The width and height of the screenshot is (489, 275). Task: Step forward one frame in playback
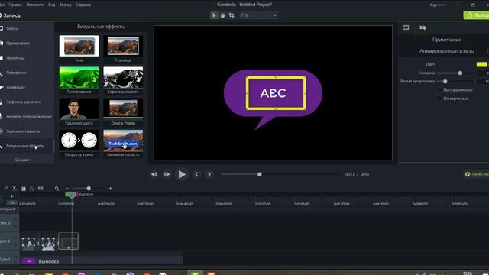coord(167,174)
